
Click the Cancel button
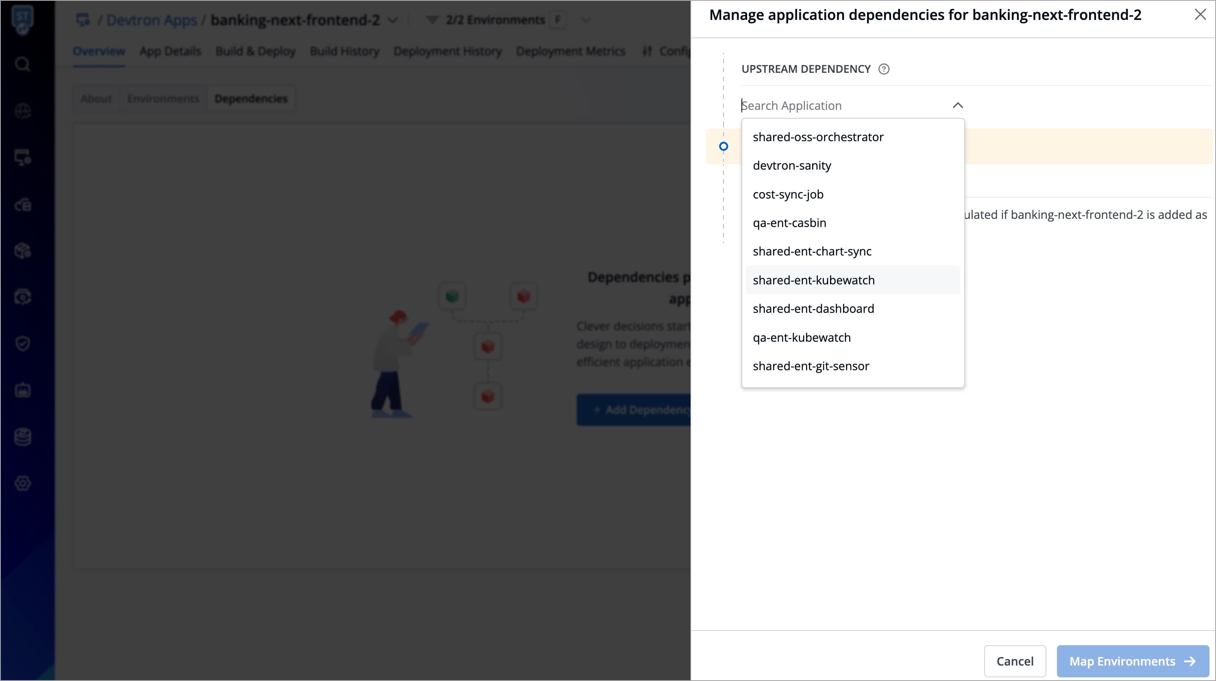coord(1014,661)
